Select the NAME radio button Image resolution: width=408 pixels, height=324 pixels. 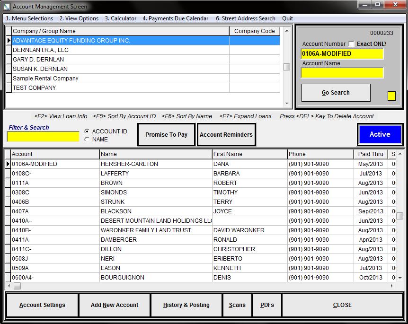[87, 140]
